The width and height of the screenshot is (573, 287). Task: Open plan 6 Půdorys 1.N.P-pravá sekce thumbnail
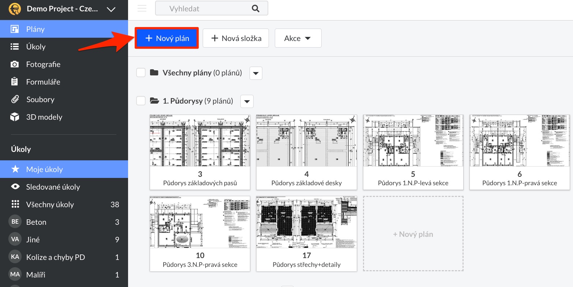pyautogui.click(x=520, y=141)
